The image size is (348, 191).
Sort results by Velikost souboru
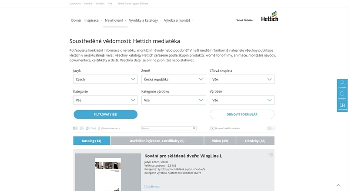[109, 128]
